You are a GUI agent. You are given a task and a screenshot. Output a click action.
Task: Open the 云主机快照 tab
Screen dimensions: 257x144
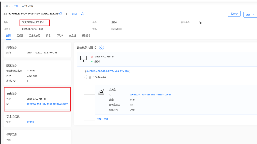pos(34,35)
